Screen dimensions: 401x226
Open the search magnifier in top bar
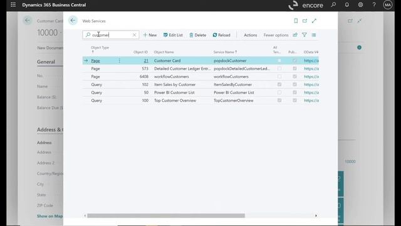[333, 4]
